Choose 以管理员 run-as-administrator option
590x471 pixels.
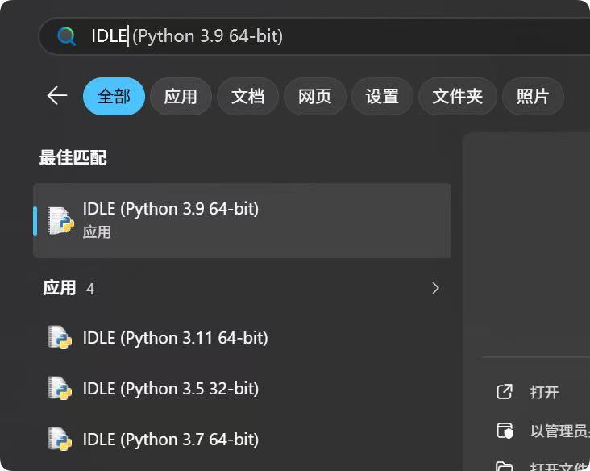point(560,431)
